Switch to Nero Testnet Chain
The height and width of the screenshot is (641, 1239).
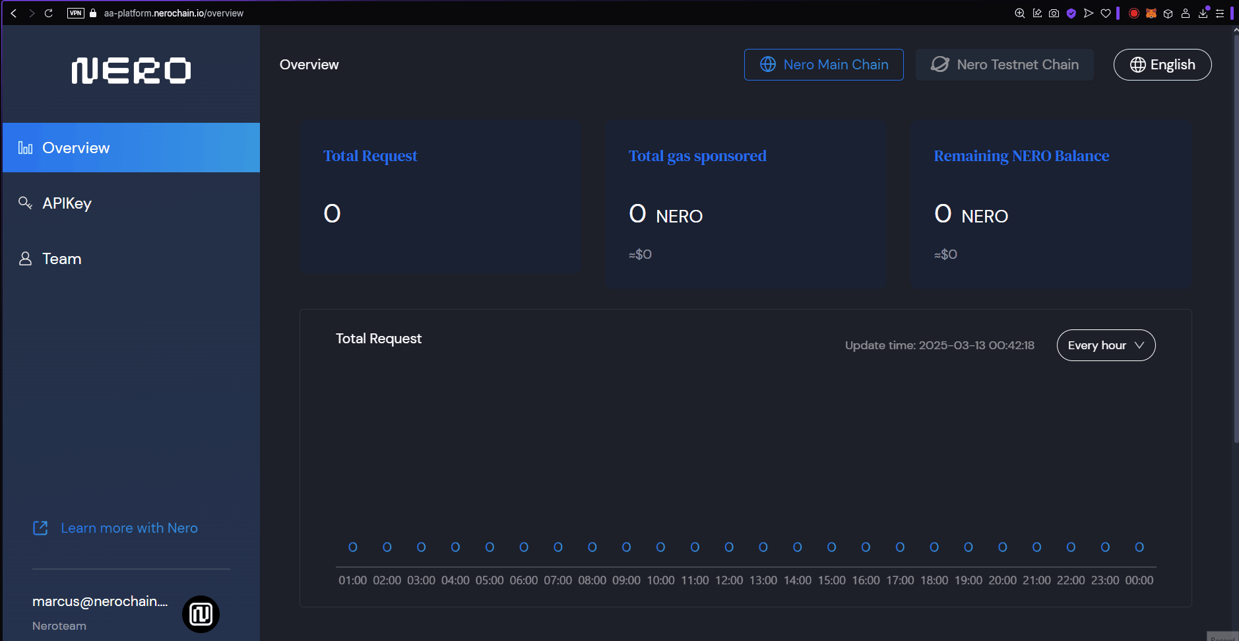pos(1004,65)
